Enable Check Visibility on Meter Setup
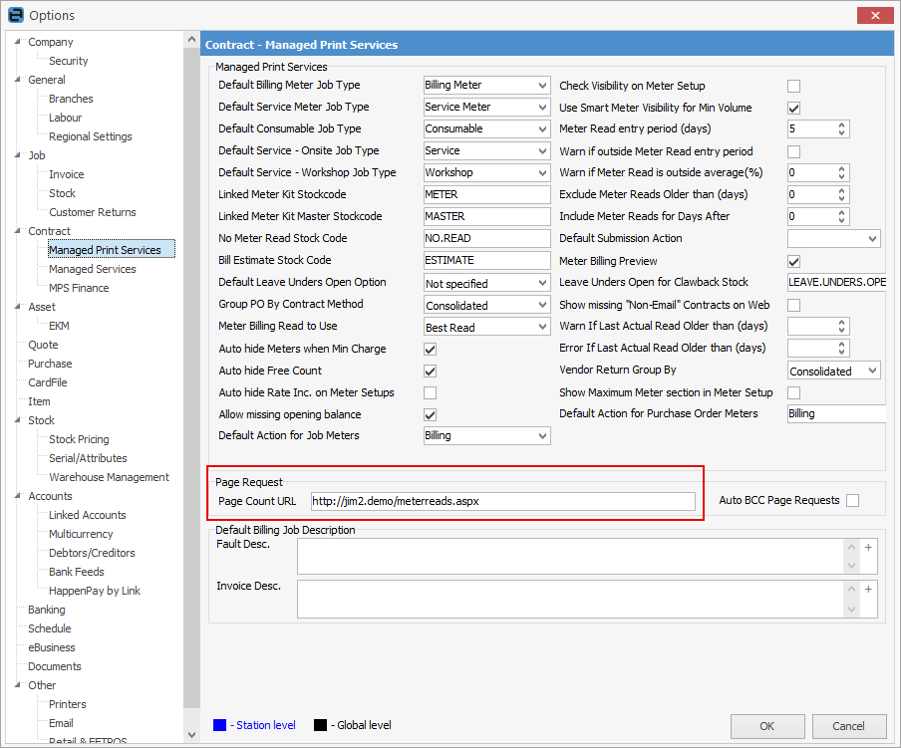This screenshot has width=901, height=748. [x=793, y=86]
